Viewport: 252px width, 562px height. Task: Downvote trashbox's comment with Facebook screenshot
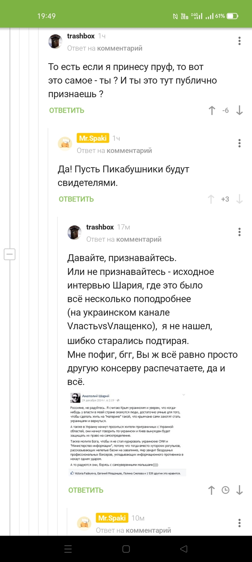click(239, 490)
